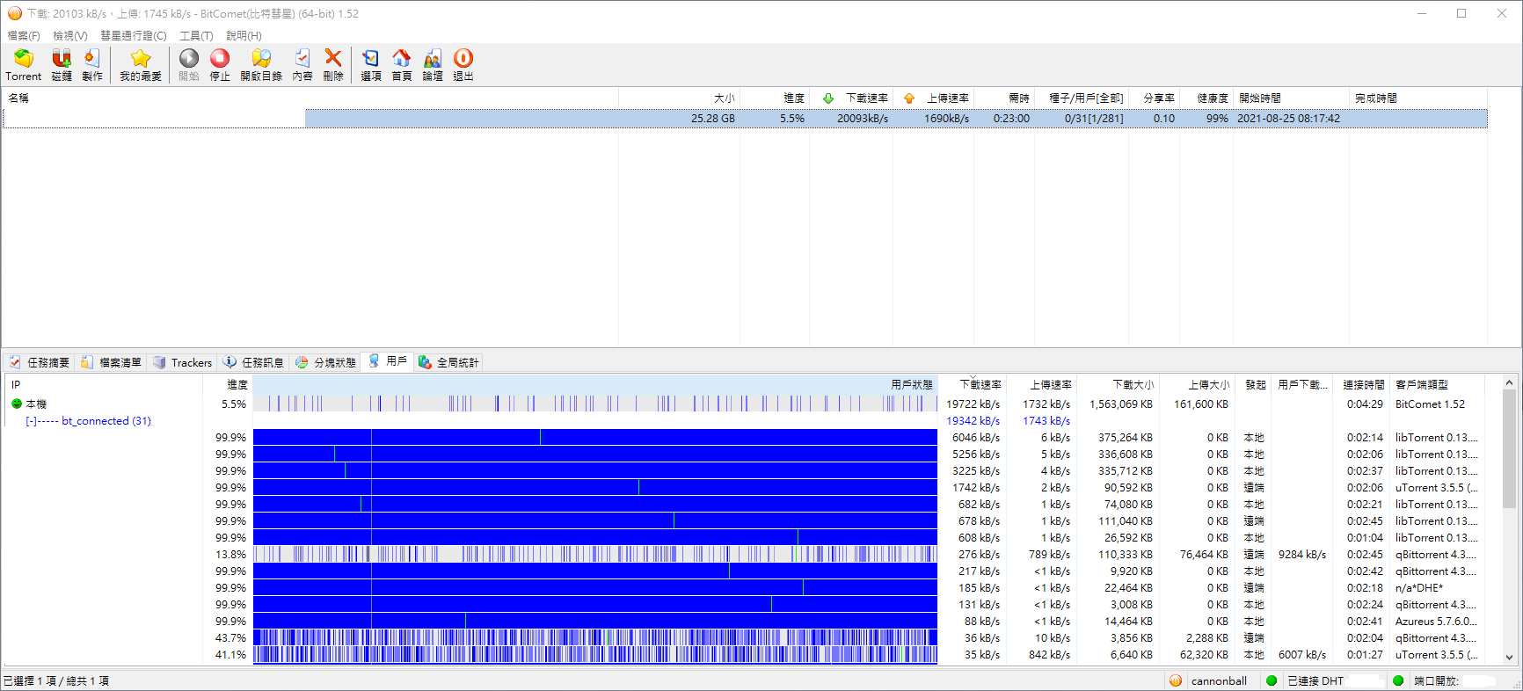Switch to Trackers tab
The height and width of the screenshot is (691, 1523).
point(182,362)
